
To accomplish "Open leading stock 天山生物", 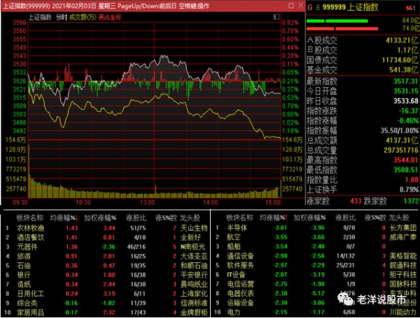I will click(191, 227).
